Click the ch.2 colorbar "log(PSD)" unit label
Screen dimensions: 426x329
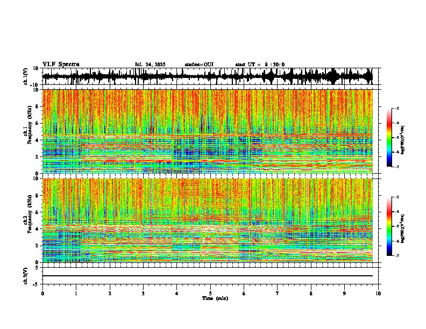click(403, 228)
